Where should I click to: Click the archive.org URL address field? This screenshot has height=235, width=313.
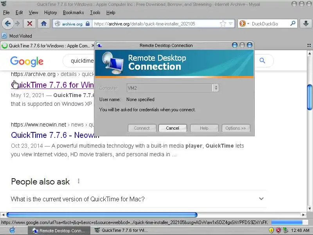tap(156, 24)
